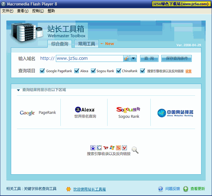Click the green up-arrow update icon
212x196 pixels.
(x=186, y=189)
